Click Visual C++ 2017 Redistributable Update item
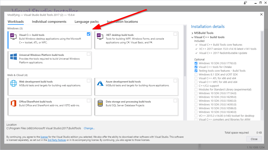The image size is (268, 150). point(223,53)
